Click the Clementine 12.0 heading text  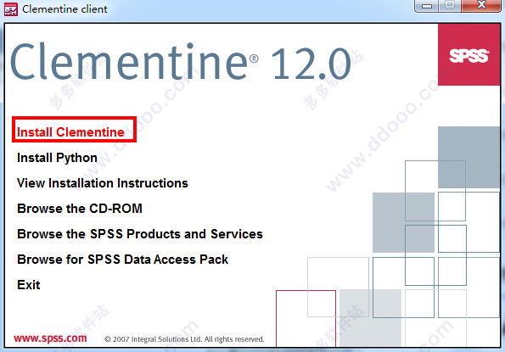tap(181, 62)
